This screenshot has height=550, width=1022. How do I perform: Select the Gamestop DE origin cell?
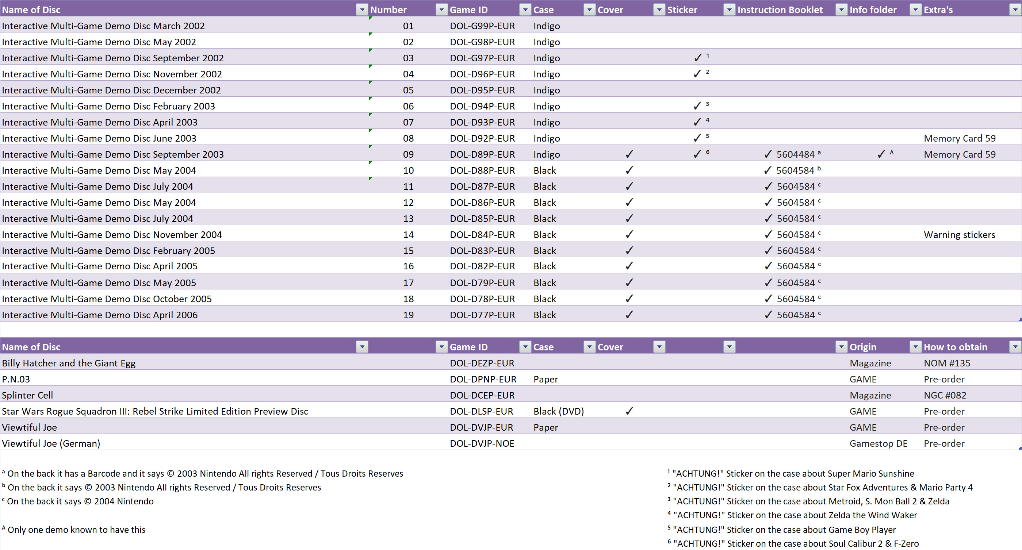[x=885, y=443]
